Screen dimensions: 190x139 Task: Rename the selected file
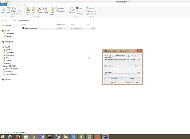click(x=45, y=10)
